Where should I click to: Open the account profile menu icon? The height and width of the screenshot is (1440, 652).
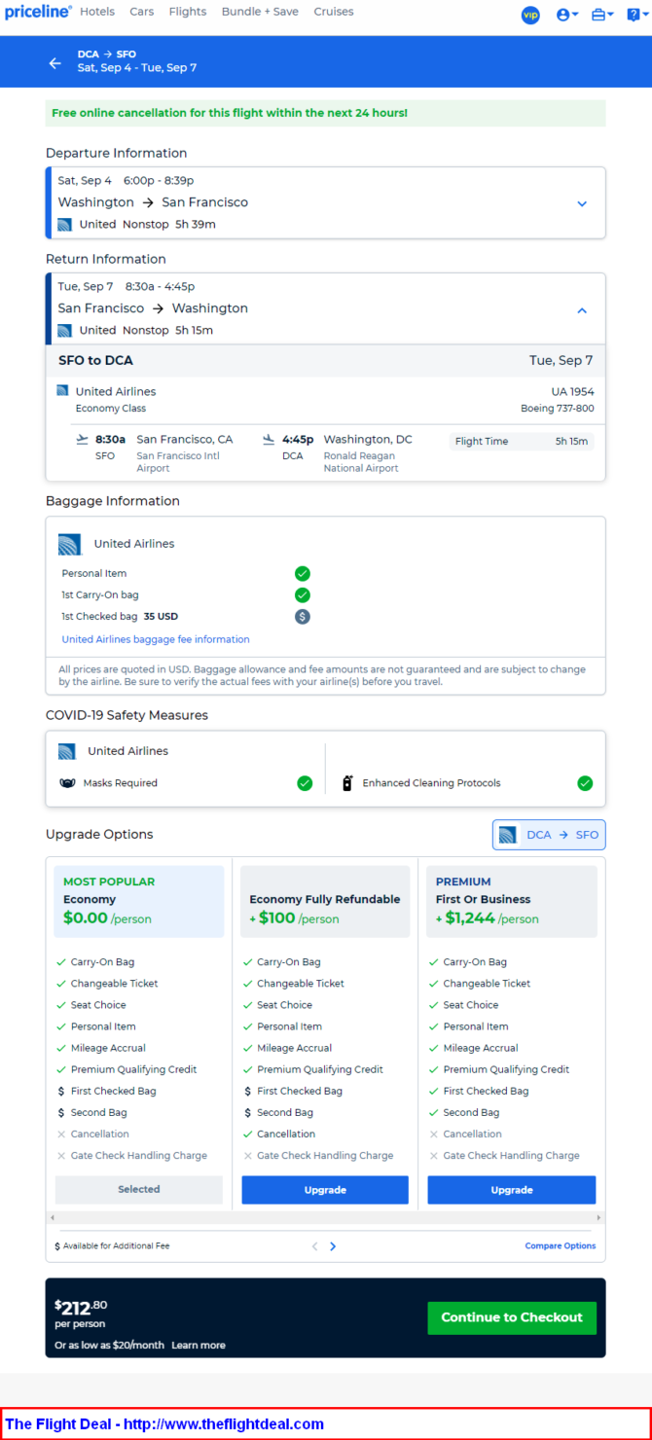click(x=566, y=15)
